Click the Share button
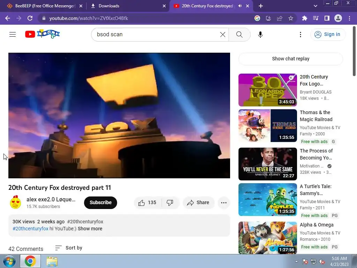 click(x=198, y=203)
